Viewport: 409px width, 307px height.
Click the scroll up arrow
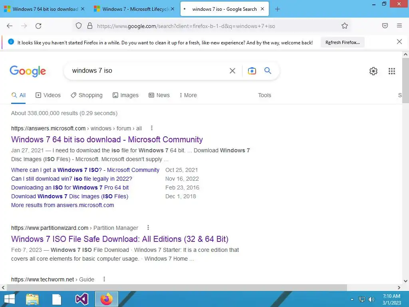click(405, 54)
